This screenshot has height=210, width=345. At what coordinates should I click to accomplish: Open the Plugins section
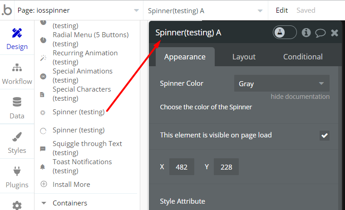pos(17,177)
